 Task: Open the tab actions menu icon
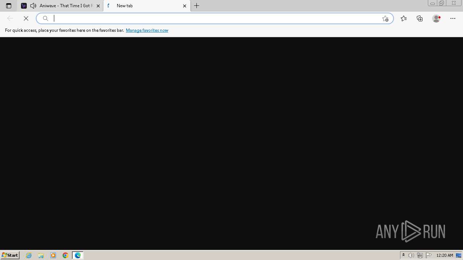pos(9,6)
